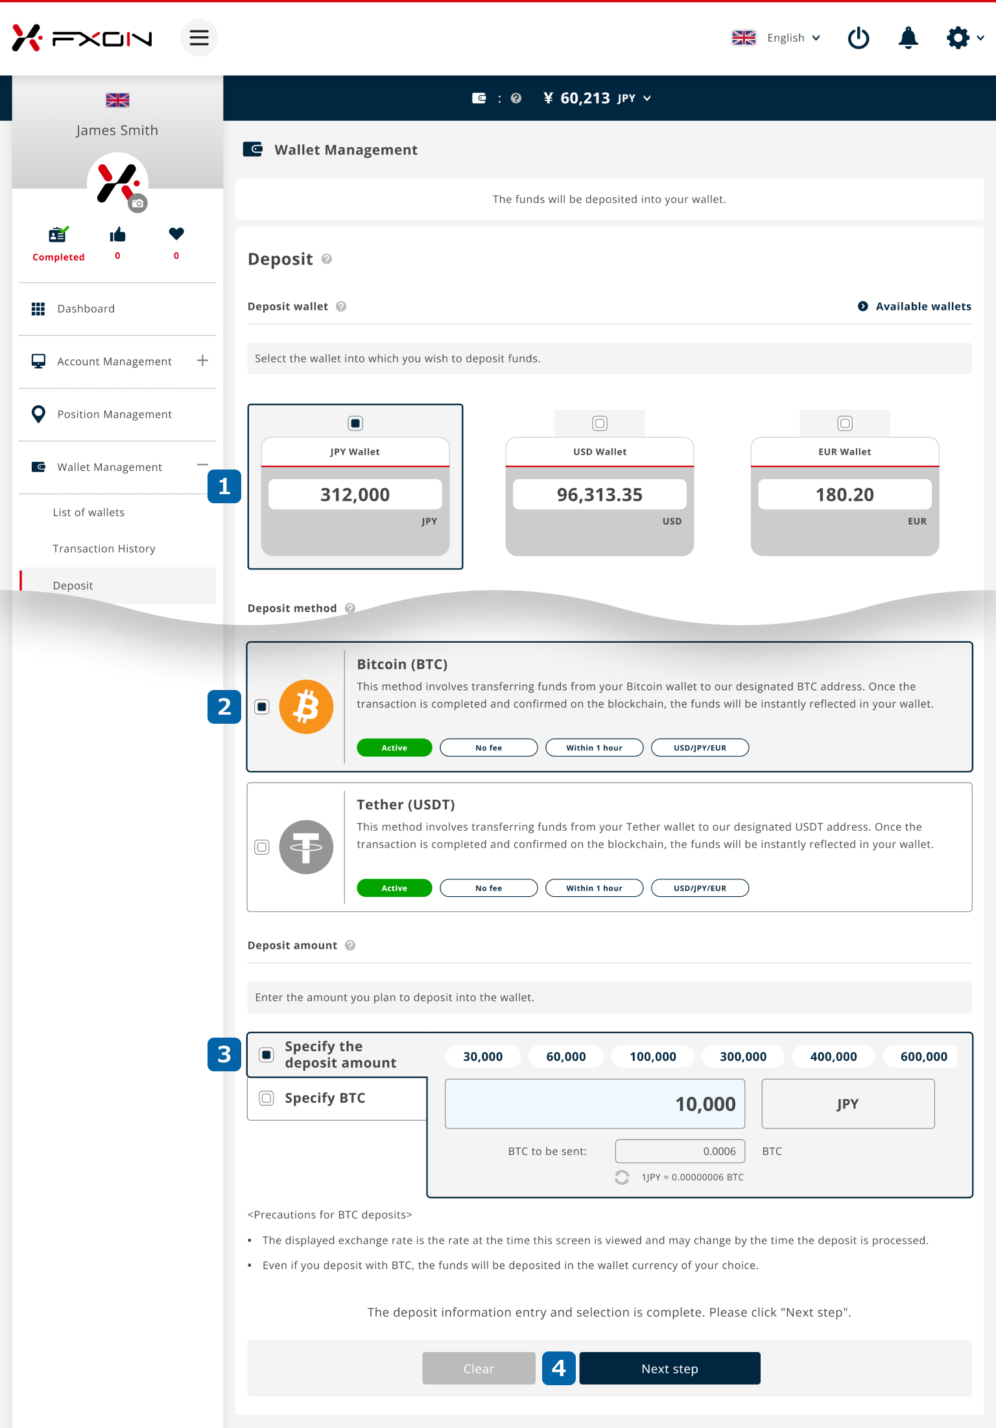Image resolution: width=996 pixels, height=1428 pixels.
Task: Click the FXON logo
Action: (82, 38)
